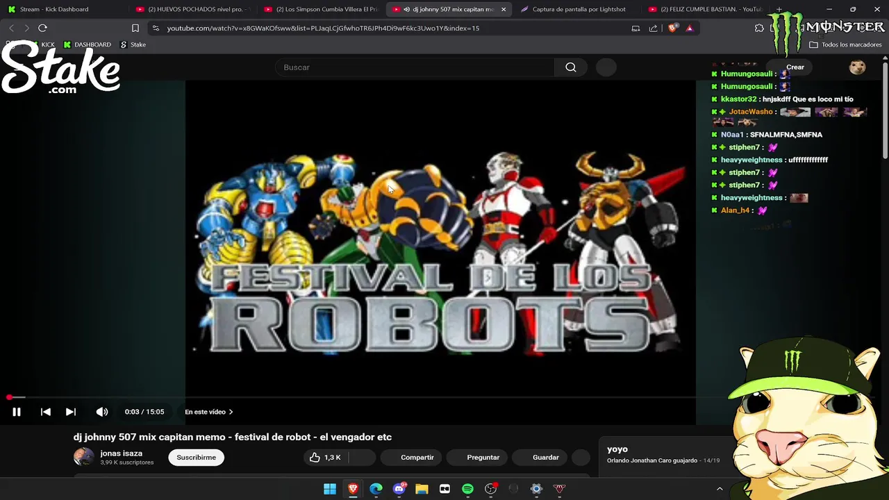Open settings gear app in taskbar
Image resolution: width=889 pixels, height=500 pixels.
tap(536, 489)
